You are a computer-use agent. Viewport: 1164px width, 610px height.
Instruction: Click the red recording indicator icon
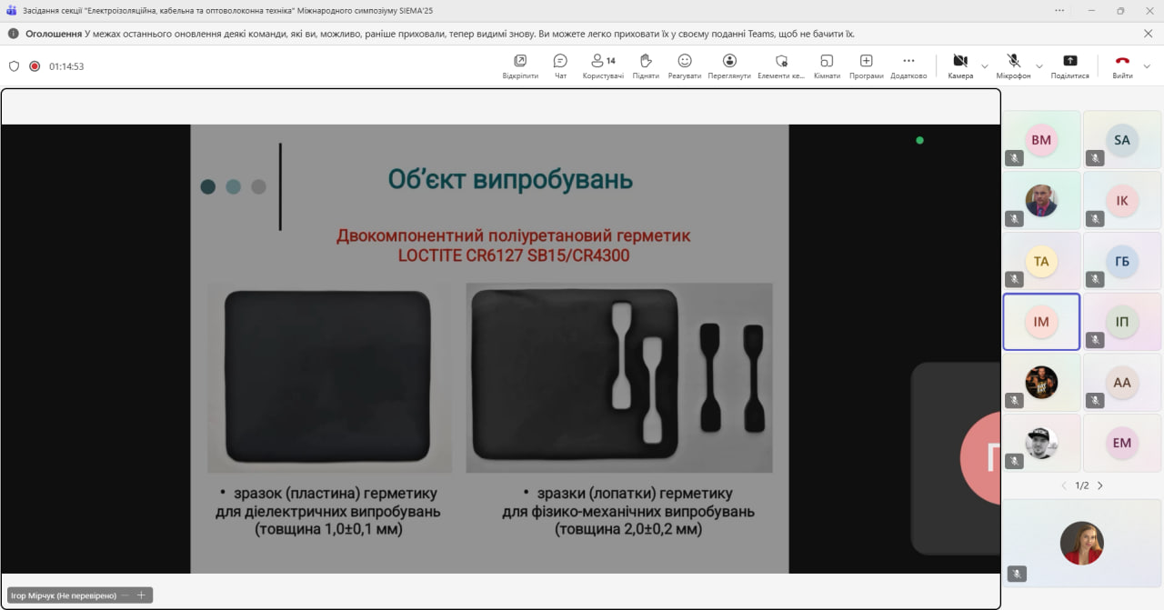(x=35, y=66)
